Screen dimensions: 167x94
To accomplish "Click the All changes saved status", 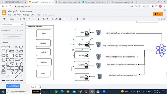I will click(48, 15).
